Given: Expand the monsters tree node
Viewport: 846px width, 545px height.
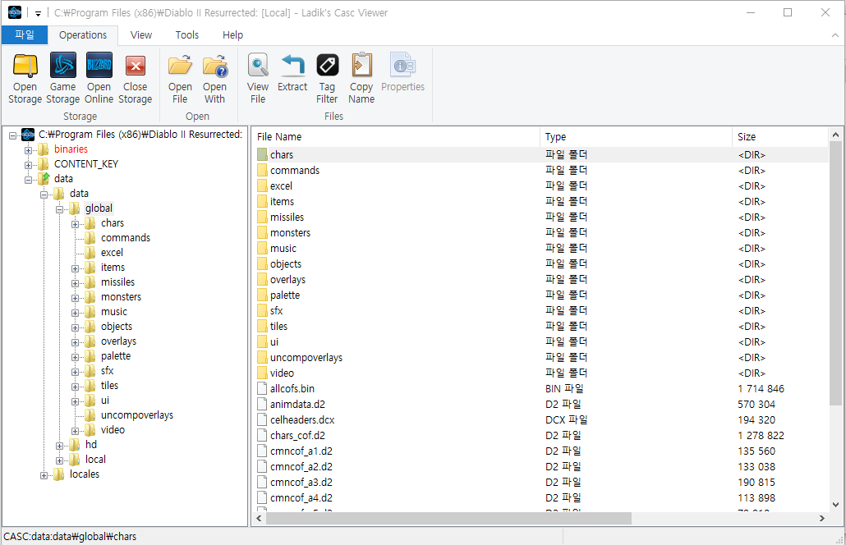Looking at the screenshot, I should click(x=75, y=298).
